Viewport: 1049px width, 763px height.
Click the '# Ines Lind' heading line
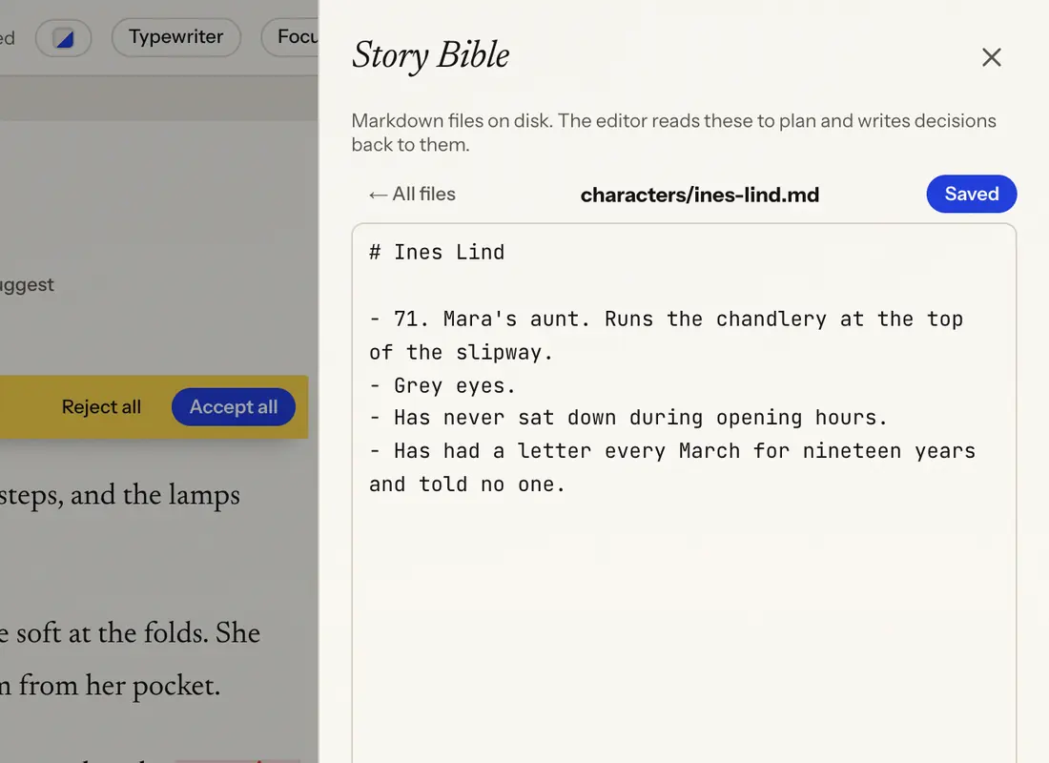pos(437,253)
